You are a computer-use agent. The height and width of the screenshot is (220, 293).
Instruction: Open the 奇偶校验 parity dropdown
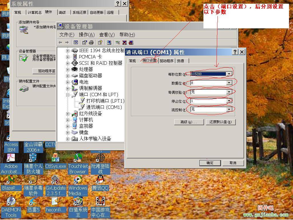point(229,92)
